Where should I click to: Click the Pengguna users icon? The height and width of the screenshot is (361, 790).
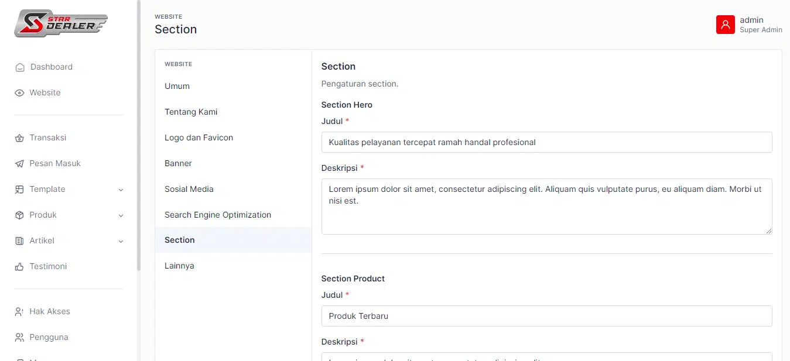click(x=19, y=338)
